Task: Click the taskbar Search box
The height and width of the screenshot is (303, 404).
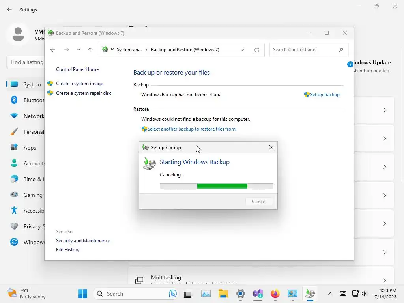Action: tap(136, 294)
